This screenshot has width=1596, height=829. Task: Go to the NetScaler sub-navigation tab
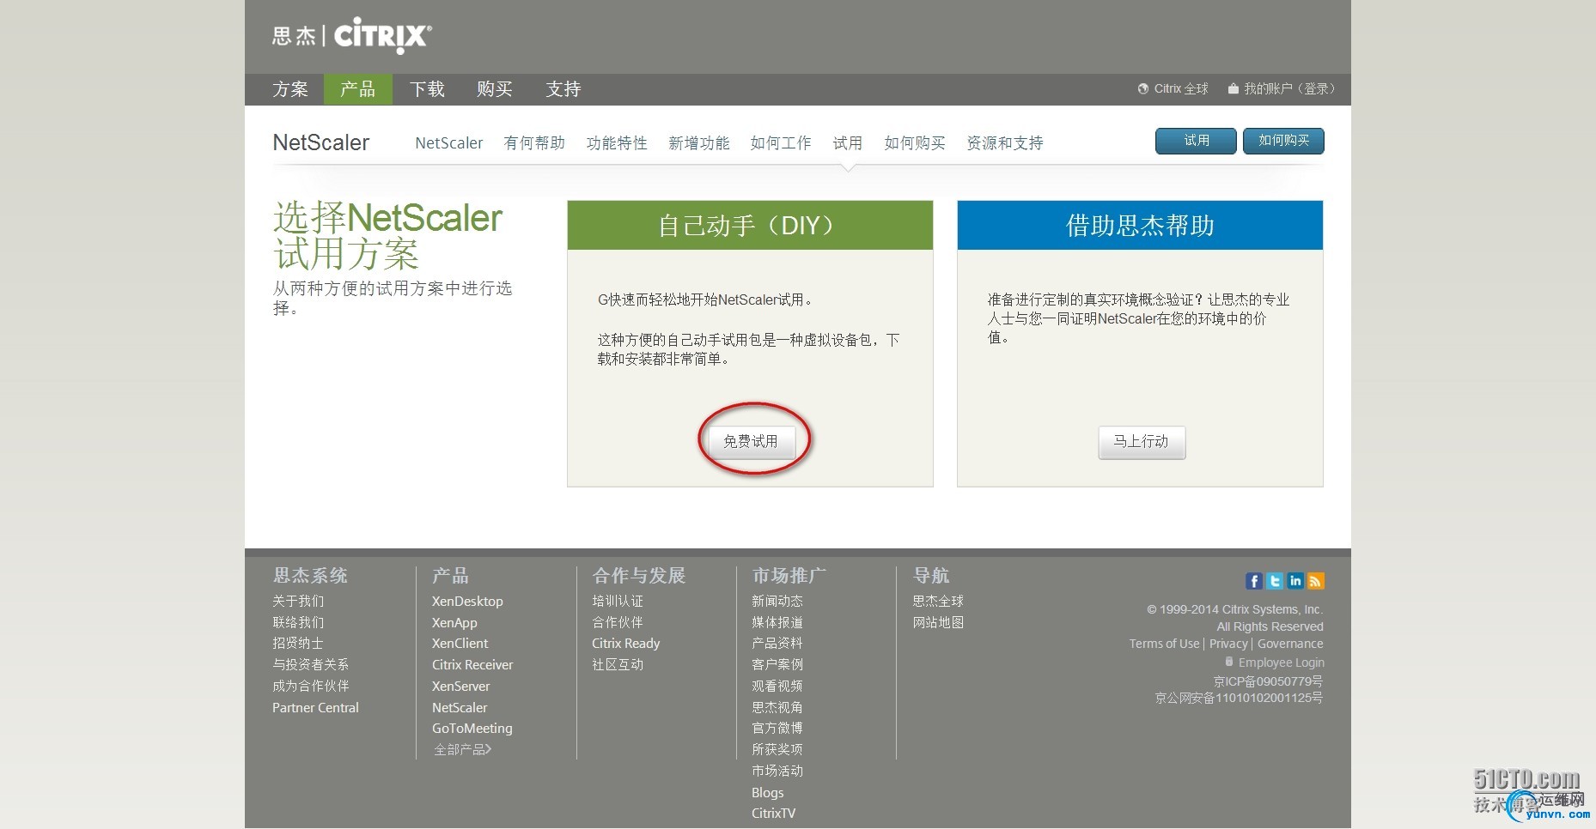448,143
